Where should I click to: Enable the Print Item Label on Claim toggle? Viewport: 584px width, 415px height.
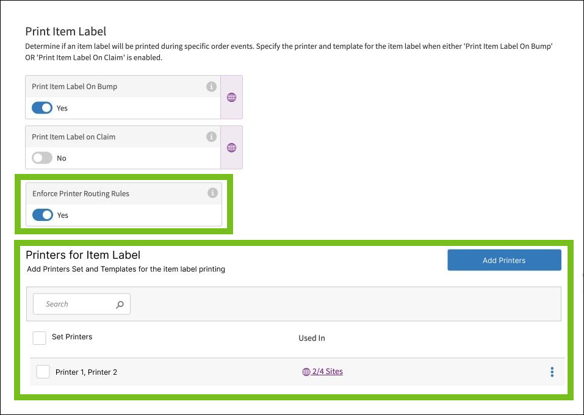tap(42, 158)
